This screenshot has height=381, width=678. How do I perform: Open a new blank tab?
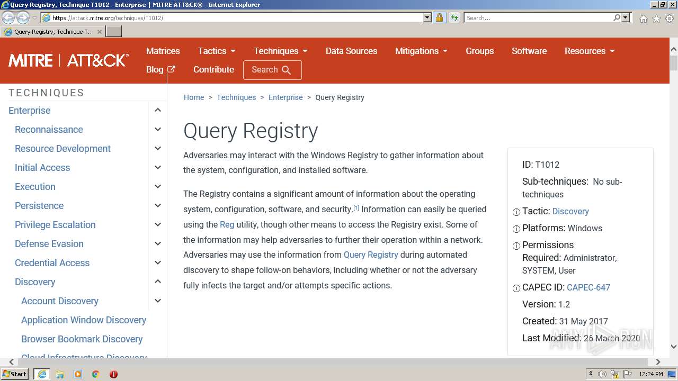[114, 32]
